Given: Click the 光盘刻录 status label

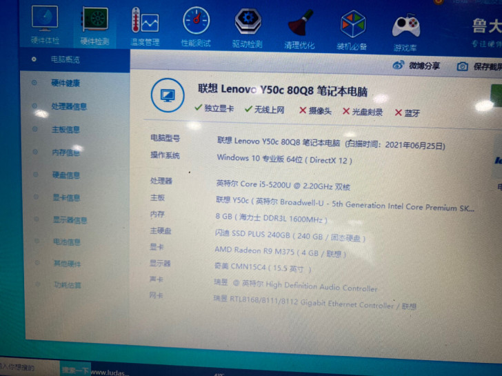Looking at the screenshot, I should point(368,112).
